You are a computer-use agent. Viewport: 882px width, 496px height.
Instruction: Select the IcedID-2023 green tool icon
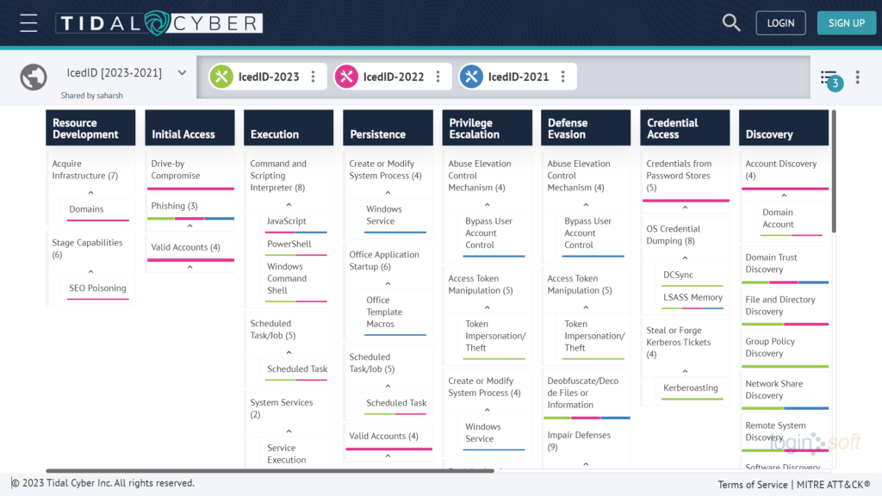tap(221, 77)
